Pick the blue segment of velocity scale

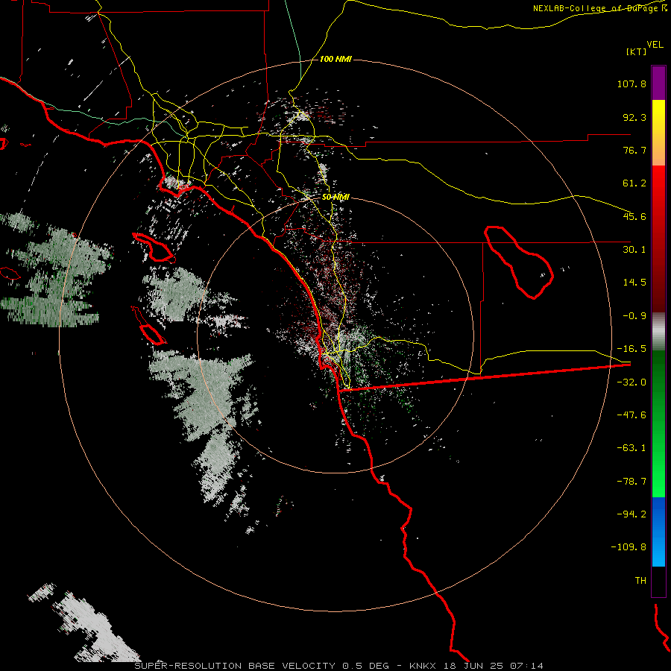658,532
